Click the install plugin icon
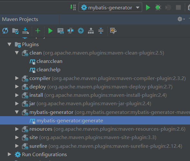This screenshot has width=190, height=161. tap(25, 96)
